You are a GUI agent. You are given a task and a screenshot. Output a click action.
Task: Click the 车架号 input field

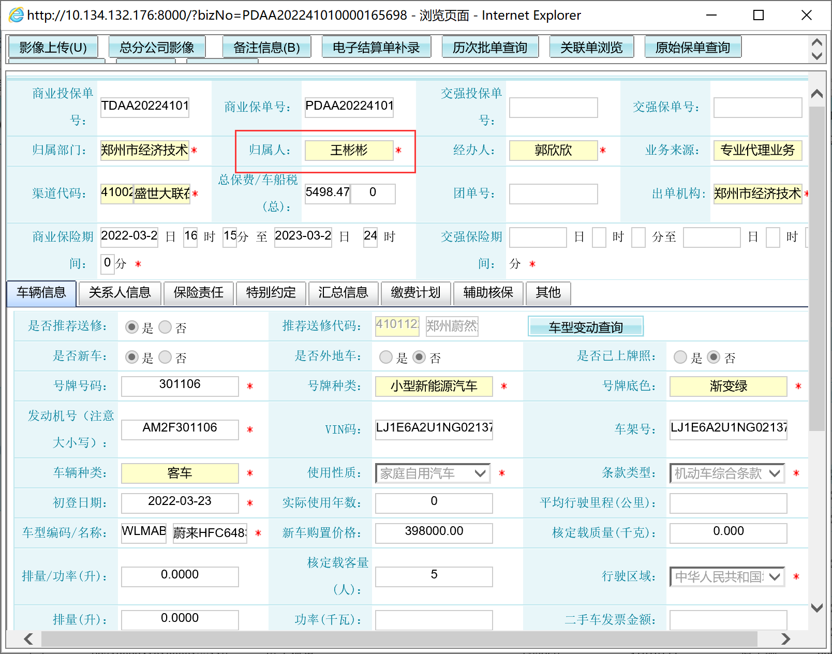point(729,429)
